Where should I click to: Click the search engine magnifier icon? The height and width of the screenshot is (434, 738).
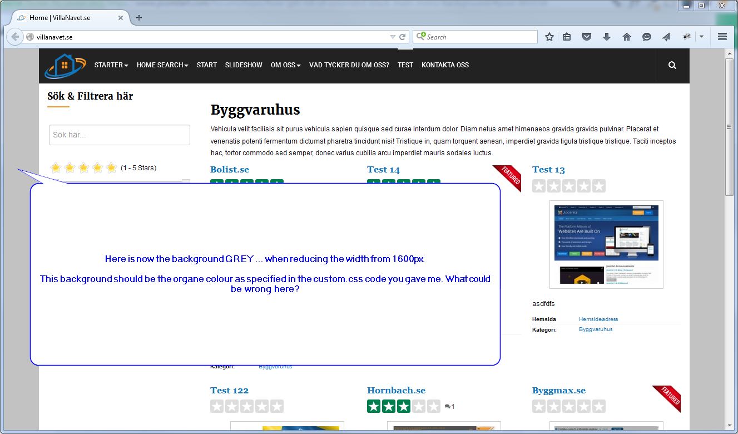point(420,37)
